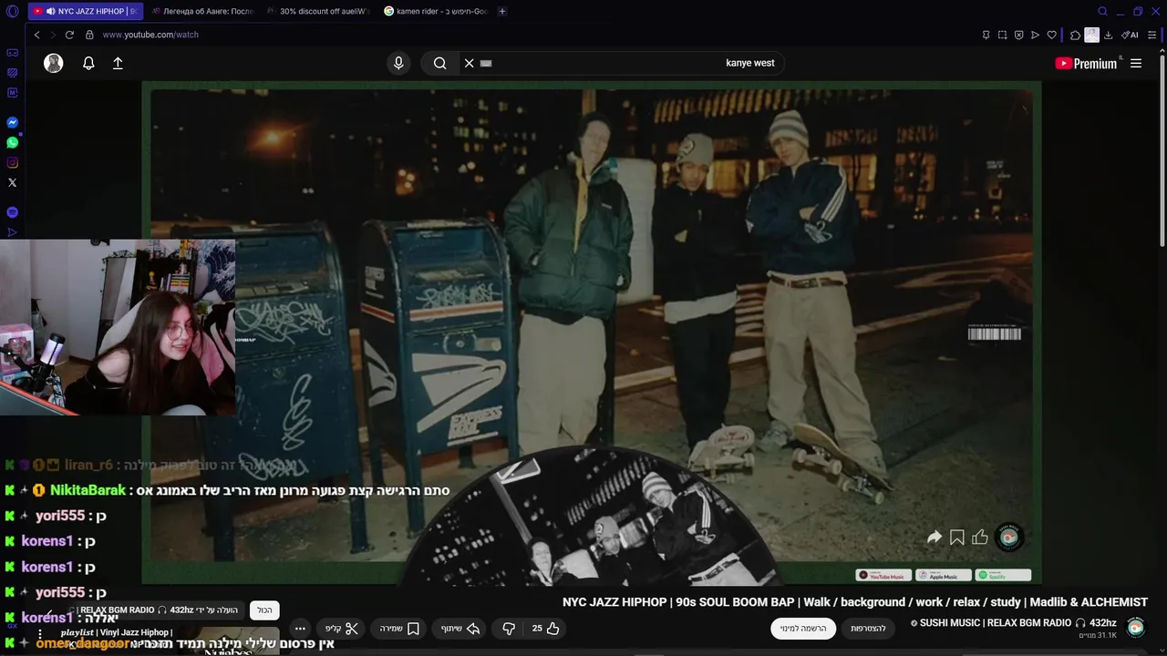Screen dimensions: 1167x656
Task: Open browser tab search magnifier
Action: point(1102,11)
